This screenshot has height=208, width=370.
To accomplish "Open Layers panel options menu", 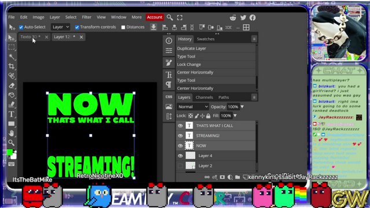I will pos(254,97).
